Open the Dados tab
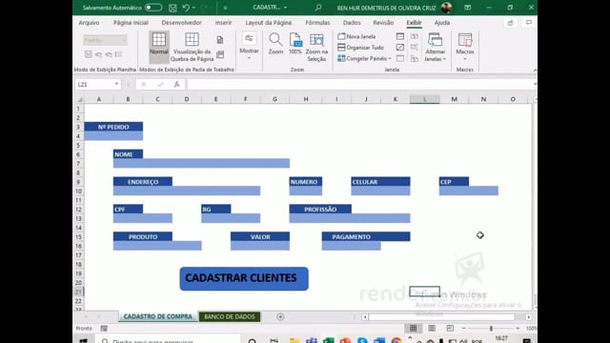 352,23
